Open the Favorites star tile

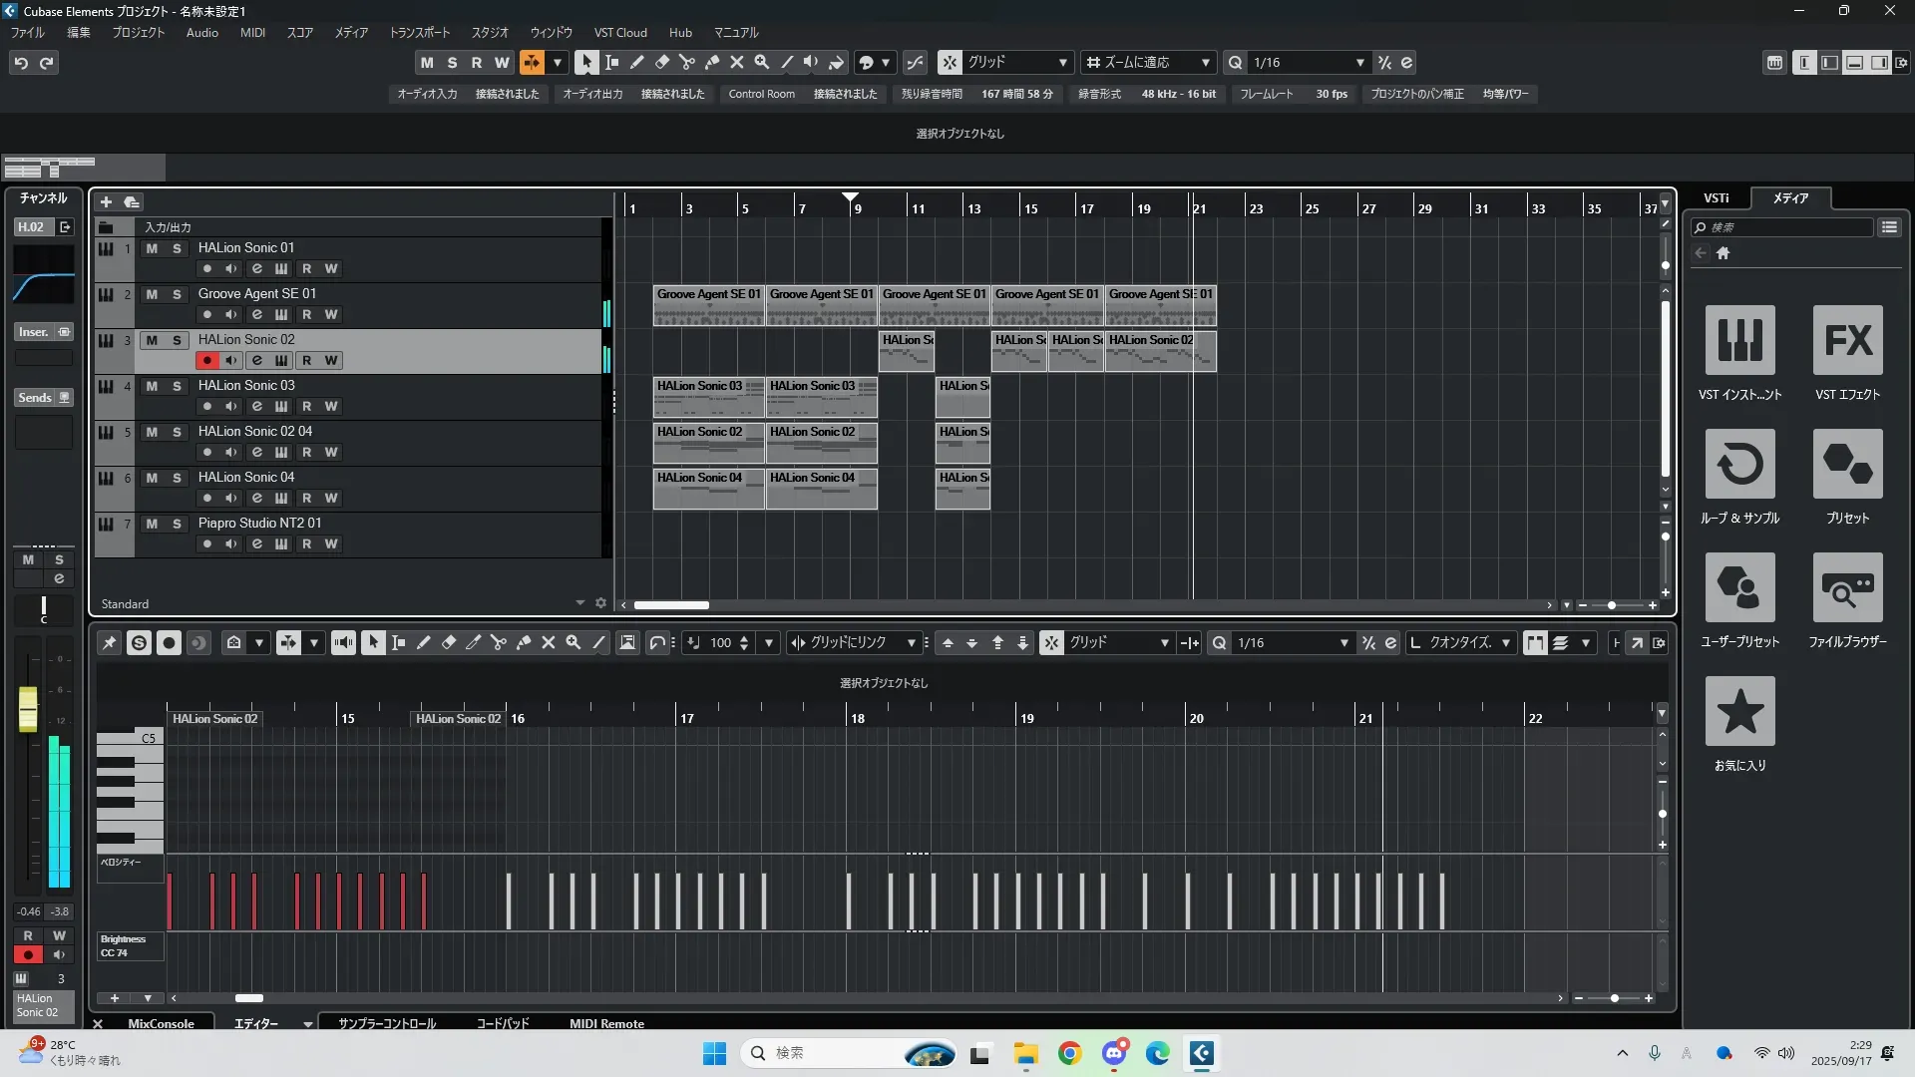tap(1739, 712)
